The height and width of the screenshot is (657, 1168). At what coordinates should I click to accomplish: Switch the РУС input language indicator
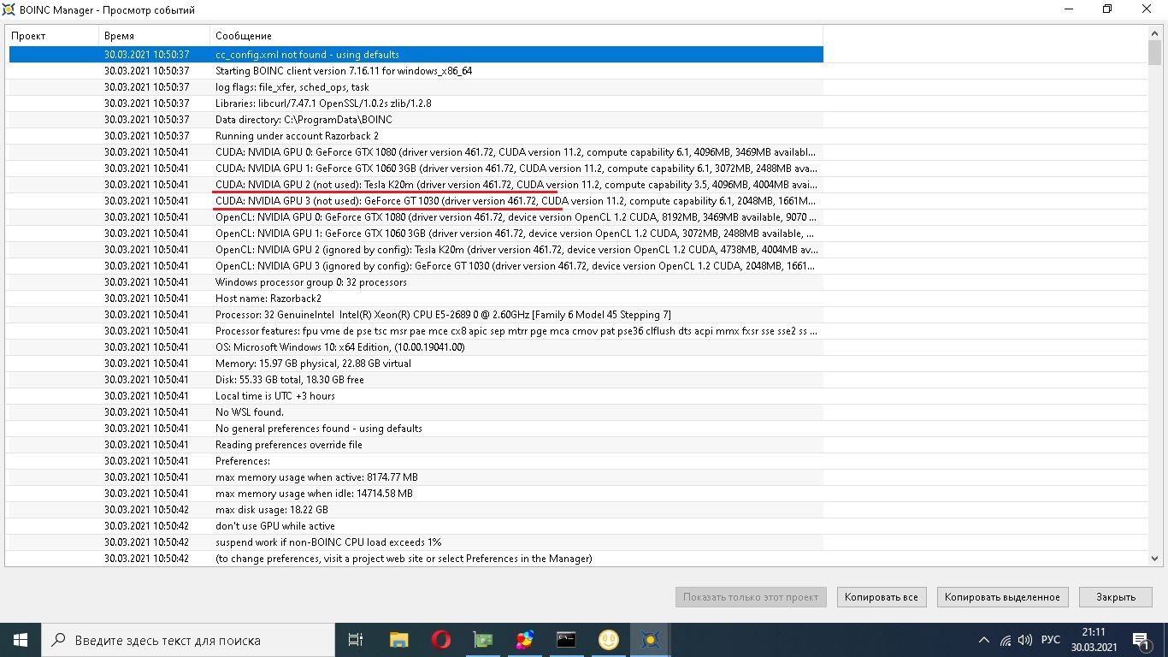1051,640
